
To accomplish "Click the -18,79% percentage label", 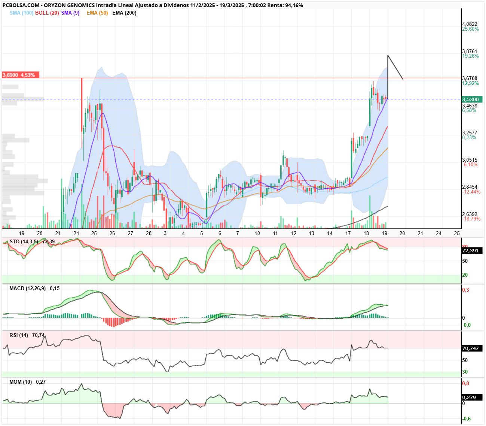I will pos(471,219).
